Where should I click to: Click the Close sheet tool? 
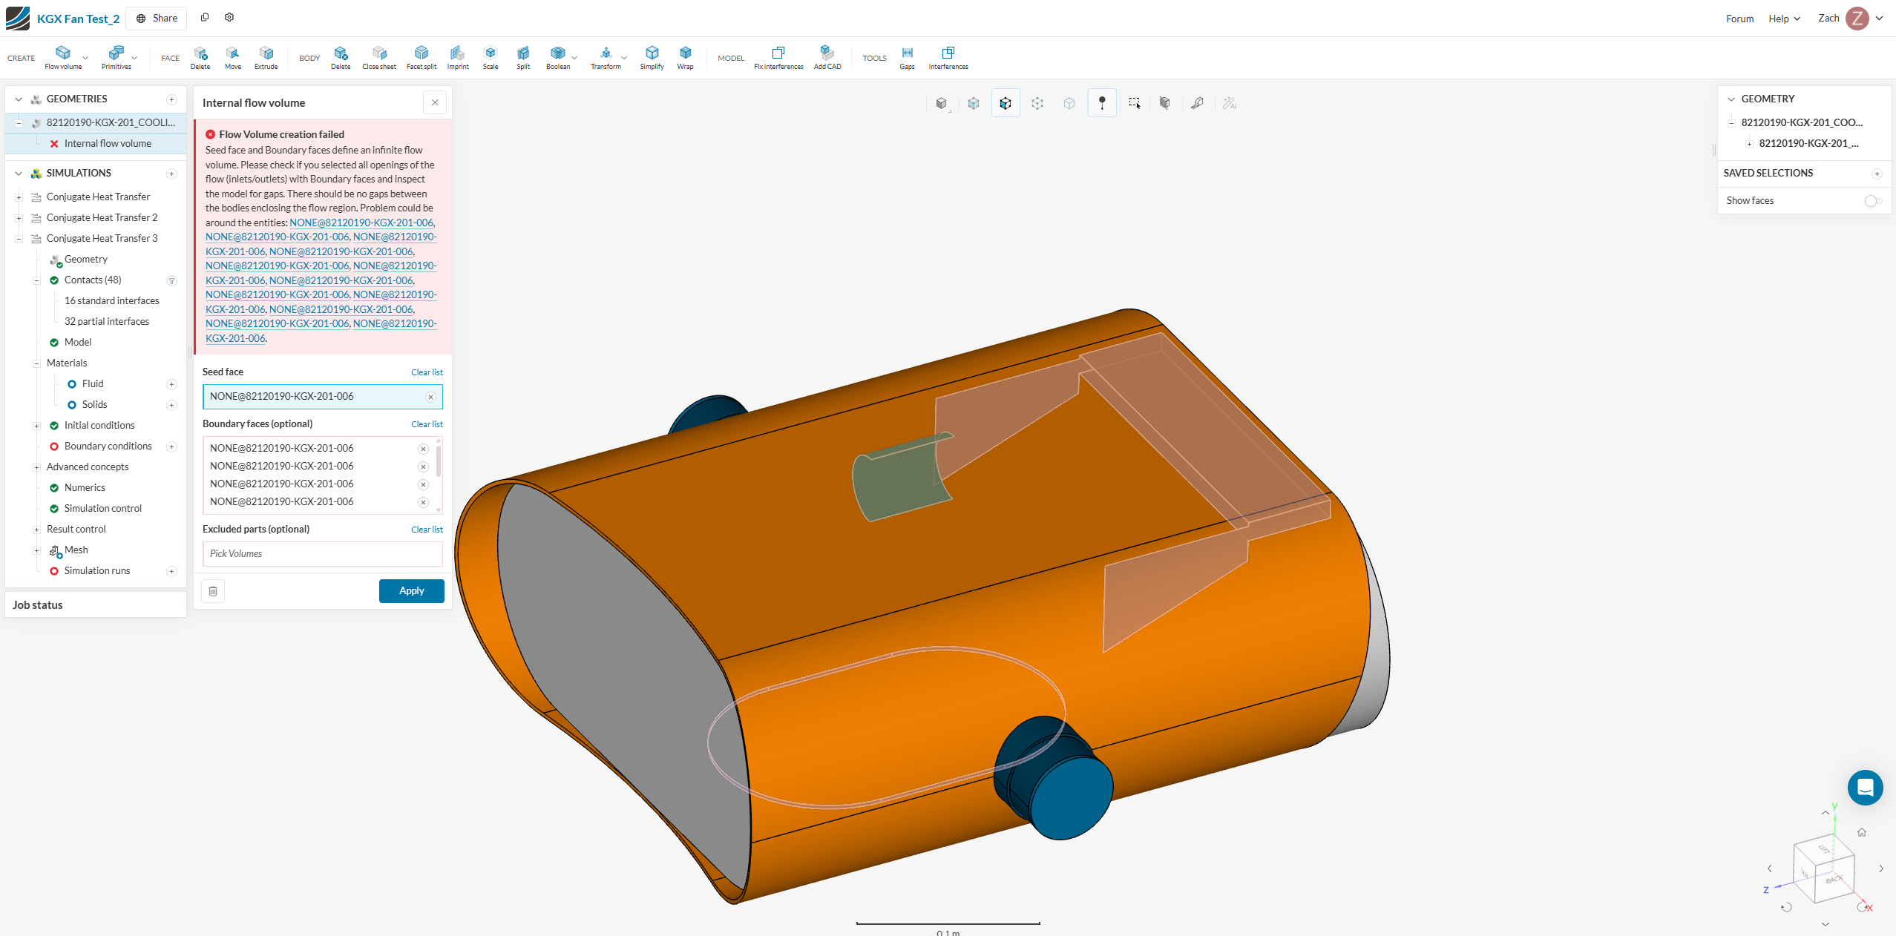coord(378,56)
